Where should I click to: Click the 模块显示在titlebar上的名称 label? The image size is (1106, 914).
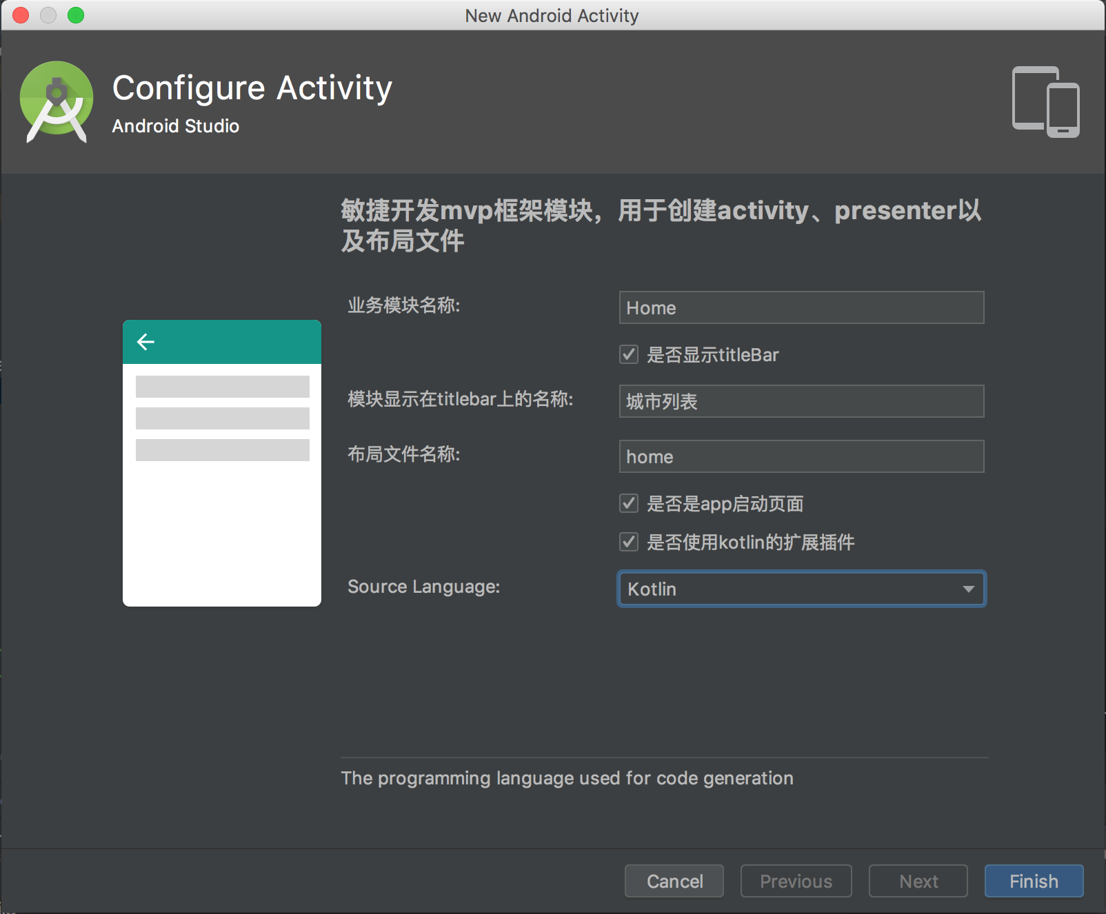[461, 399]
